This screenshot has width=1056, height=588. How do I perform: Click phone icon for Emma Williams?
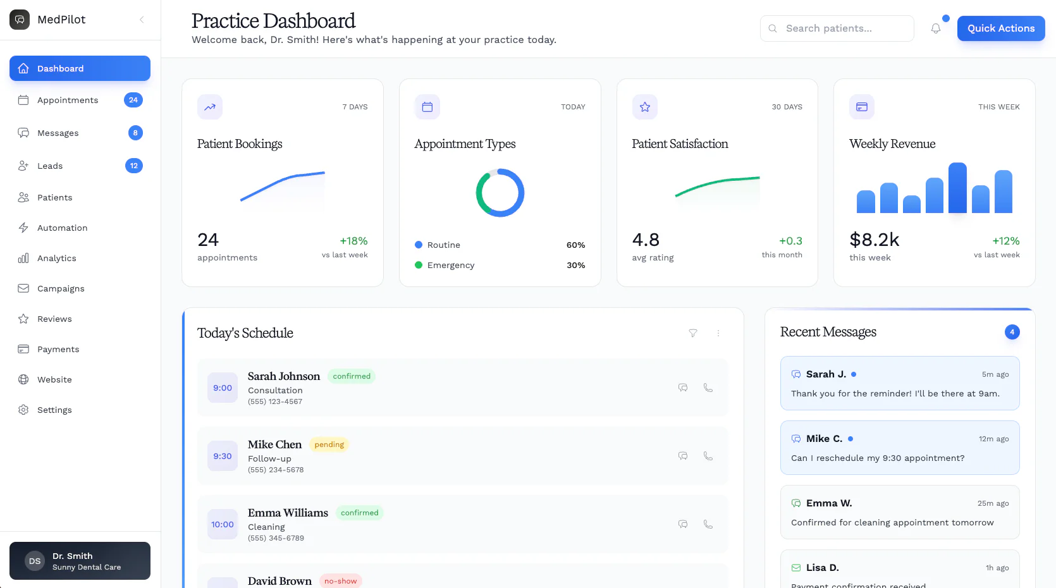pyautogui.click(x=708, y=524)
